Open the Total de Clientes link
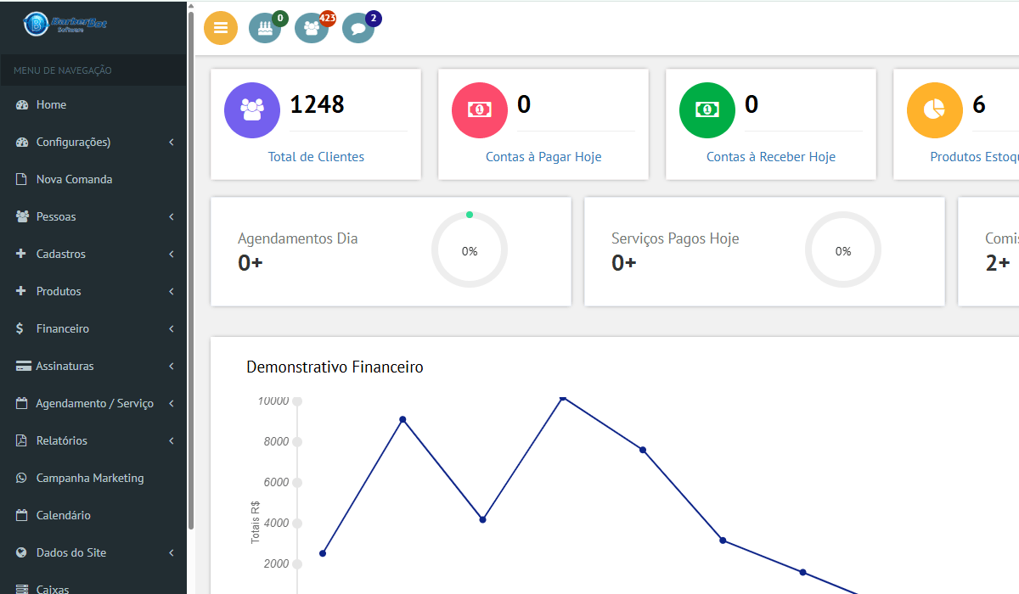 316,157
